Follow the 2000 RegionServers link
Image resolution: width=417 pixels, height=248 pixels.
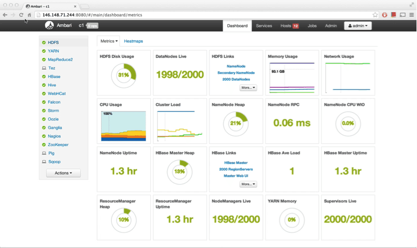236,169
